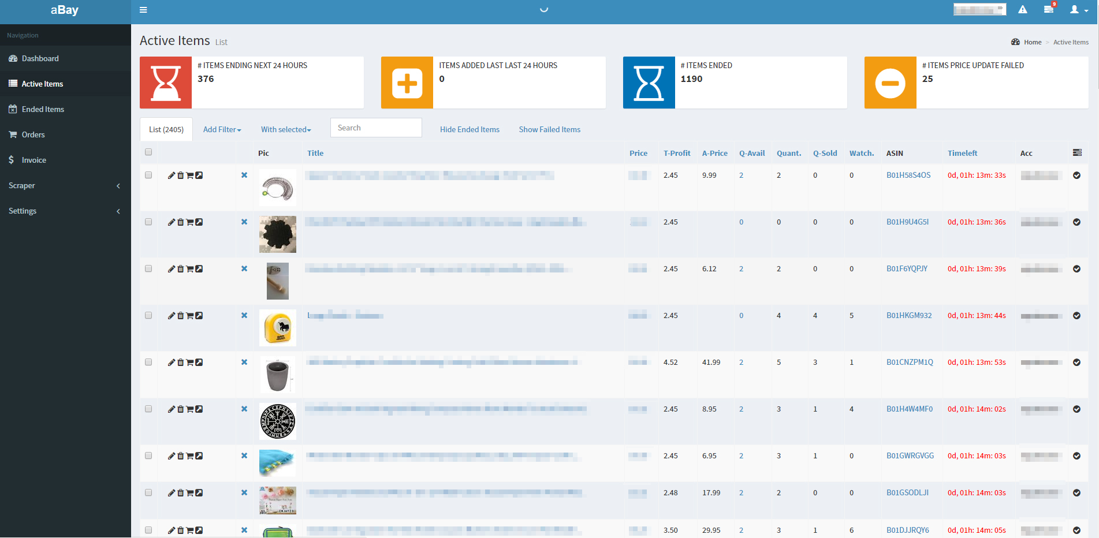The image size is (1099, 538).
Task: Open the messages icon with red badge
Action: tap(1049, 9)
